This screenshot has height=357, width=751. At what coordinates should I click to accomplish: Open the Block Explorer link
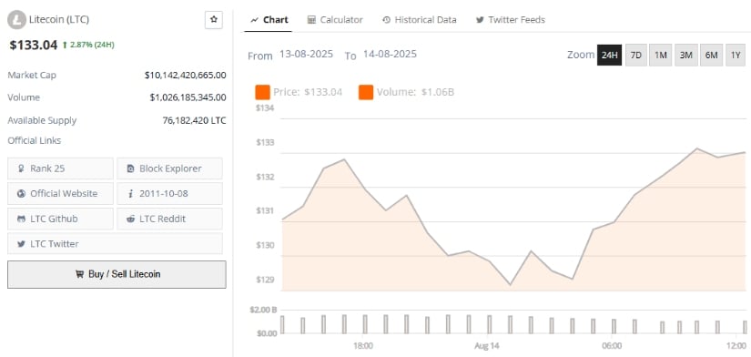(169, 168)
